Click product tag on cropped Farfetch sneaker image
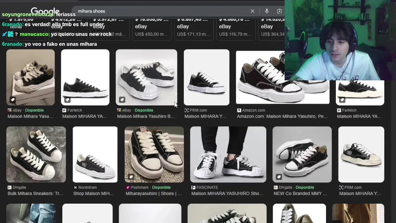The height and width of the screenshot is (223, 396). tap(342, 100)
